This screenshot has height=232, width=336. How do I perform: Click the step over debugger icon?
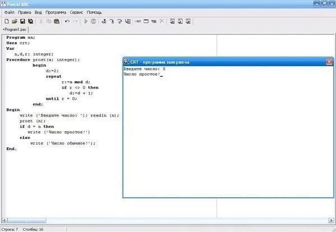point(120,21)
